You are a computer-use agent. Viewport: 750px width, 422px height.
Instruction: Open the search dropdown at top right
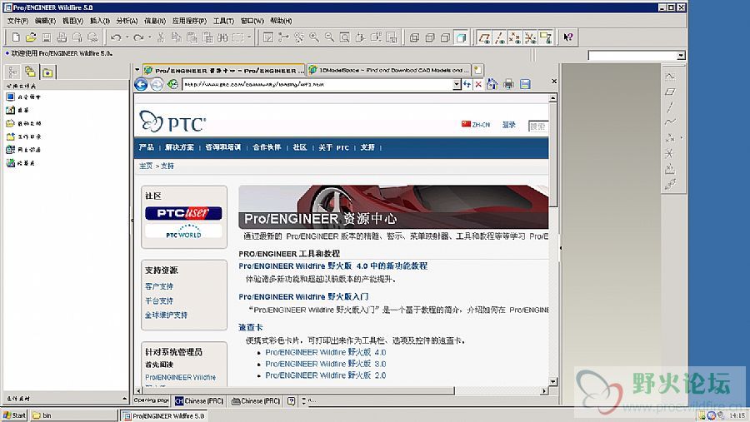click(x=681, y=56)
